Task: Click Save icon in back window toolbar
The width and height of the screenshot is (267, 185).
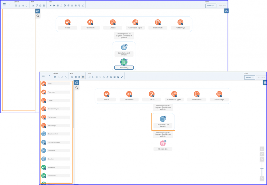Action: [16, 6]
